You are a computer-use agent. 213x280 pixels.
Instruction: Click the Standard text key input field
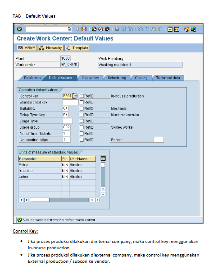point(70,103)
